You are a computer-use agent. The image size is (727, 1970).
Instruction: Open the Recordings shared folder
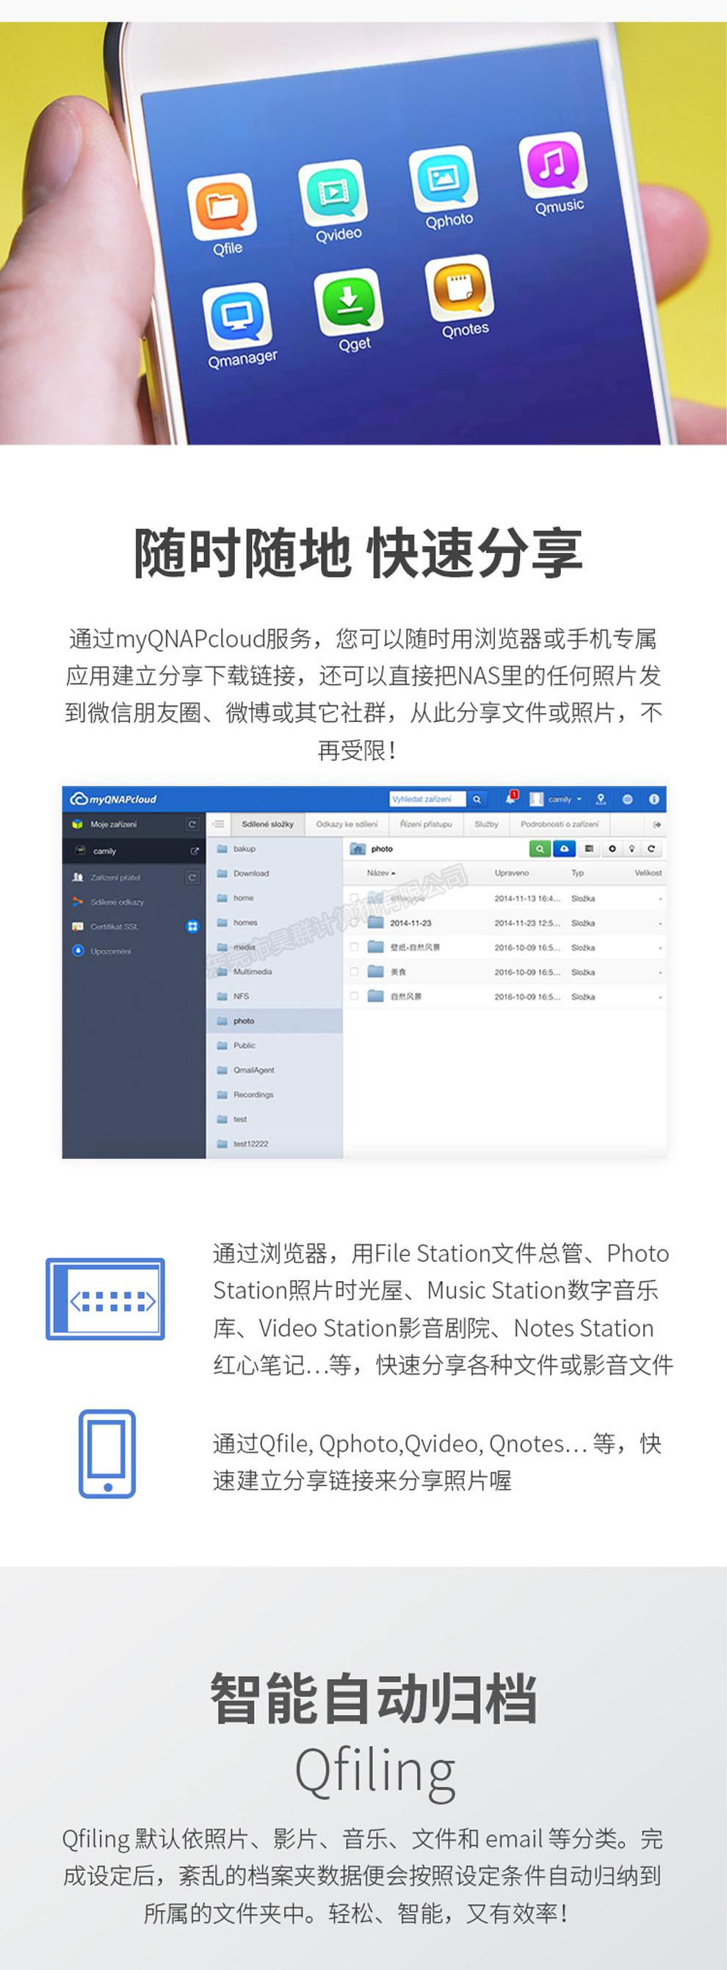coord(275,1094)
